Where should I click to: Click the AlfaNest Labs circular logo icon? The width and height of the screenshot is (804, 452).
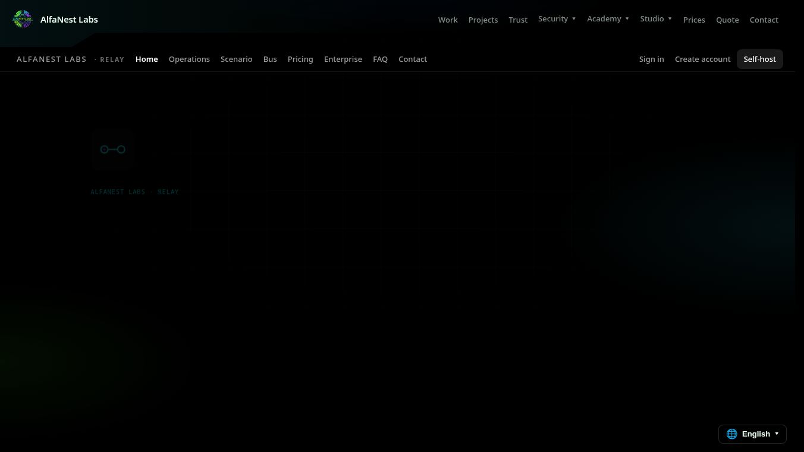tap(23, 19)
